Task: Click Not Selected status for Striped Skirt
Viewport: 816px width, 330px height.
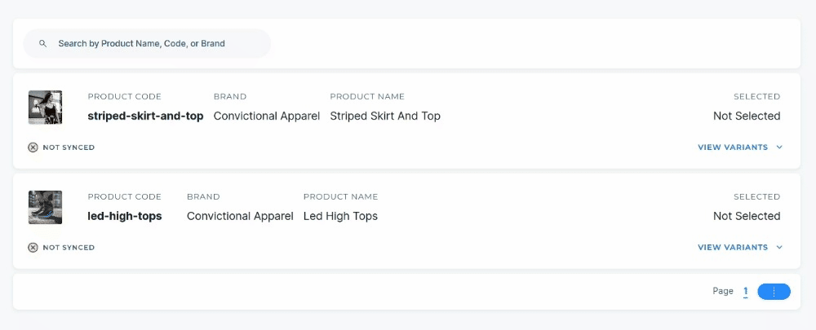Action: [x=747, y=117]
